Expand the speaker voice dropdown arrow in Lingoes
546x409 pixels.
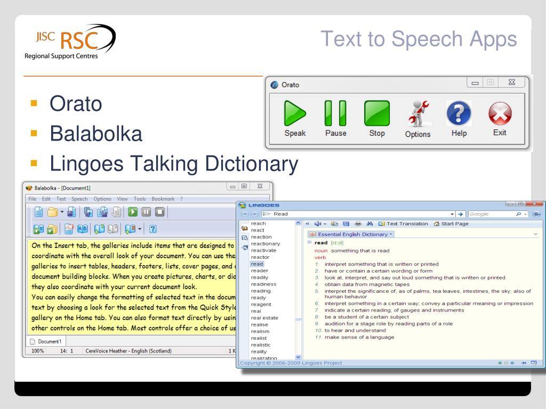pos(325,224)
